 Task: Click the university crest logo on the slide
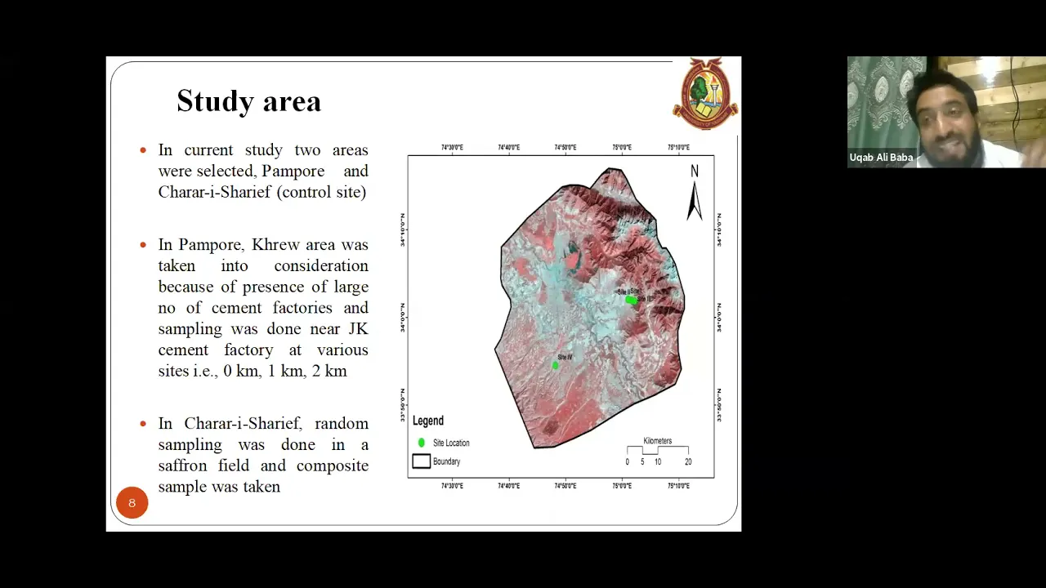pos(705,93)
